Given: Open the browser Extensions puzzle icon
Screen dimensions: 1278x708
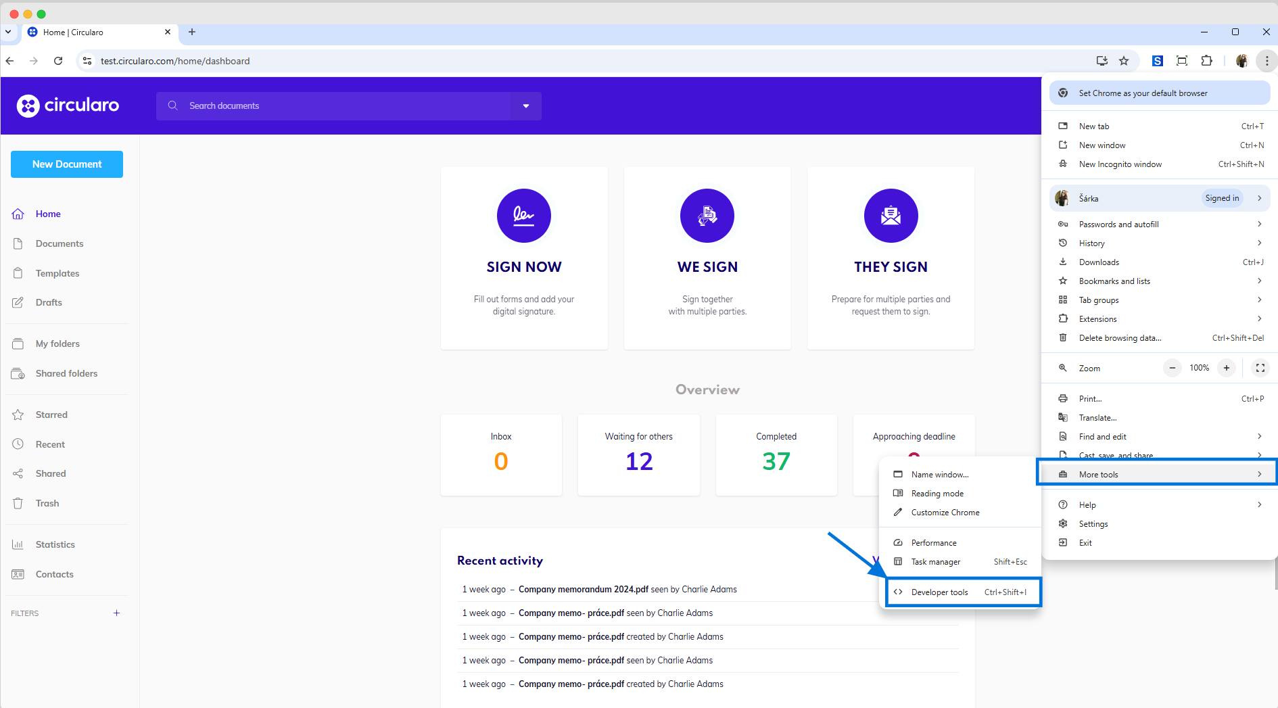Looking at the screenshot, I should pos(1207,61).
